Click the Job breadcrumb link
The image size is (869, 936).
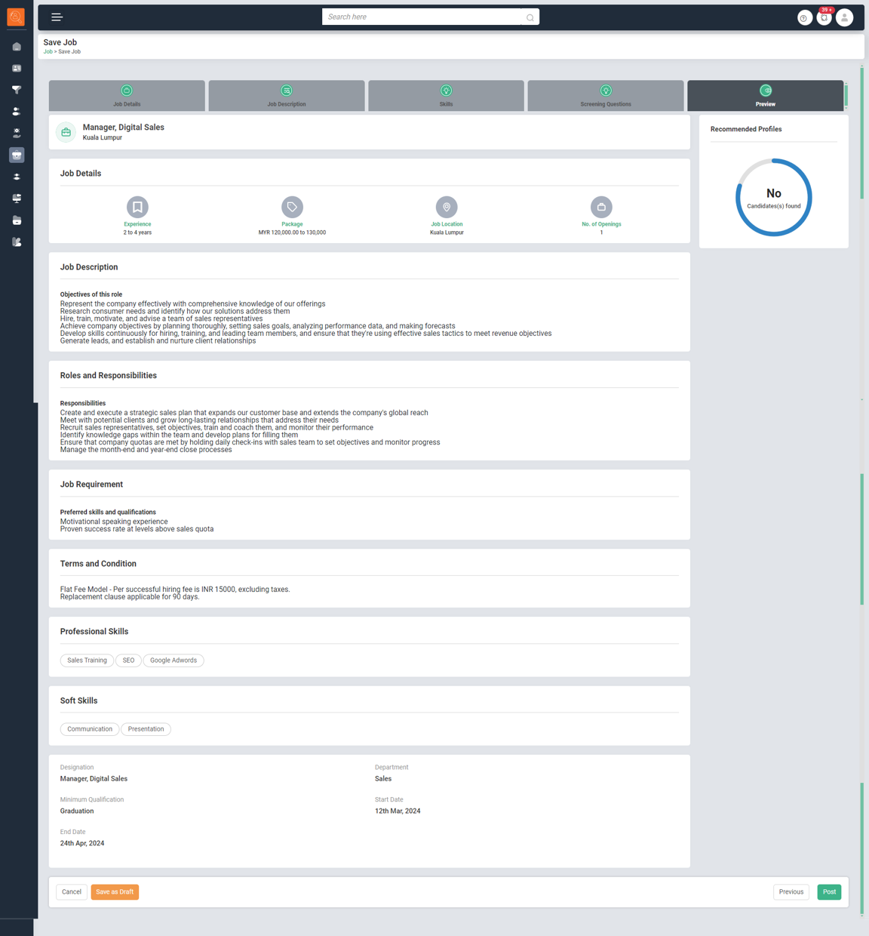[48, 52]
